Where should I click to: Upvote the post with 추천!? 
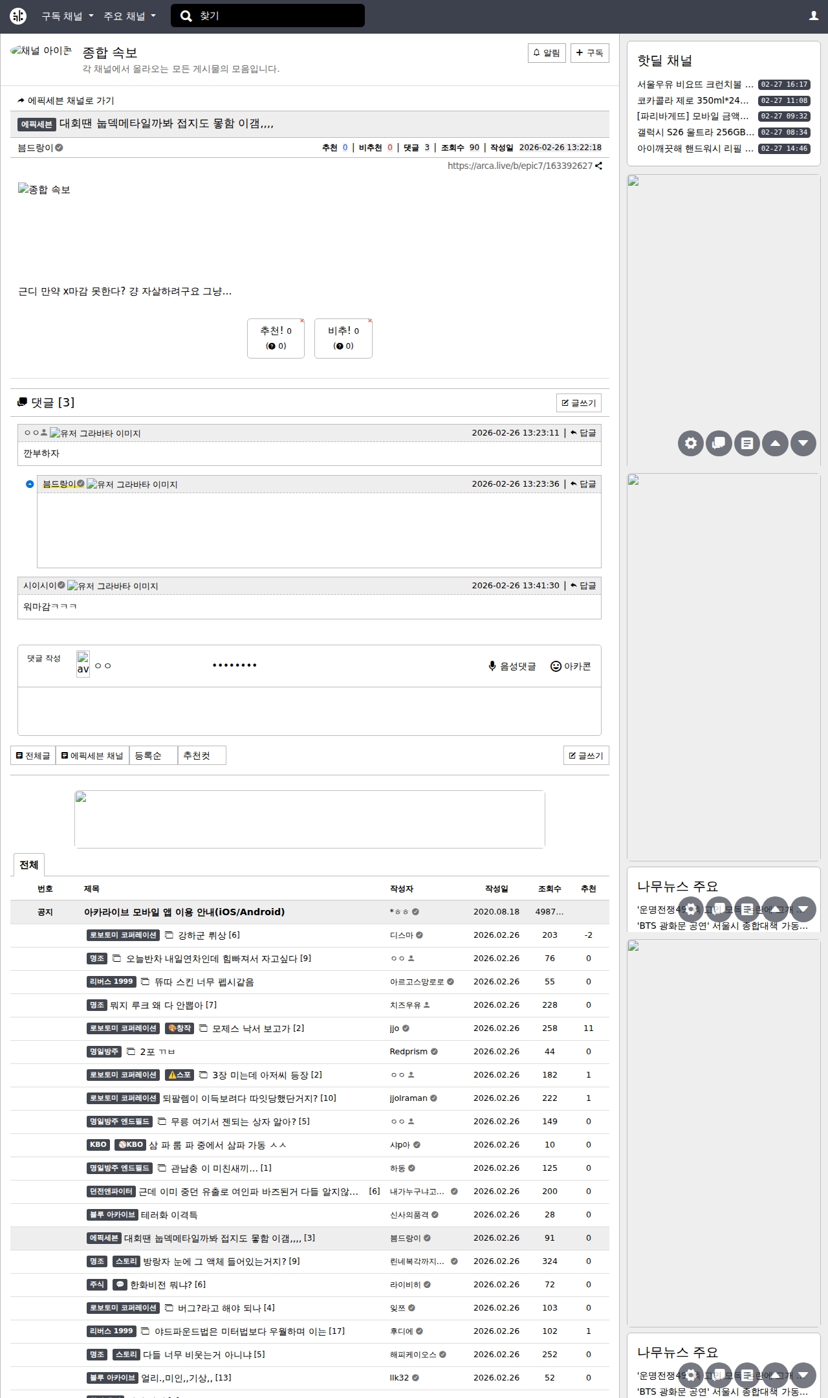pos(276,338)
